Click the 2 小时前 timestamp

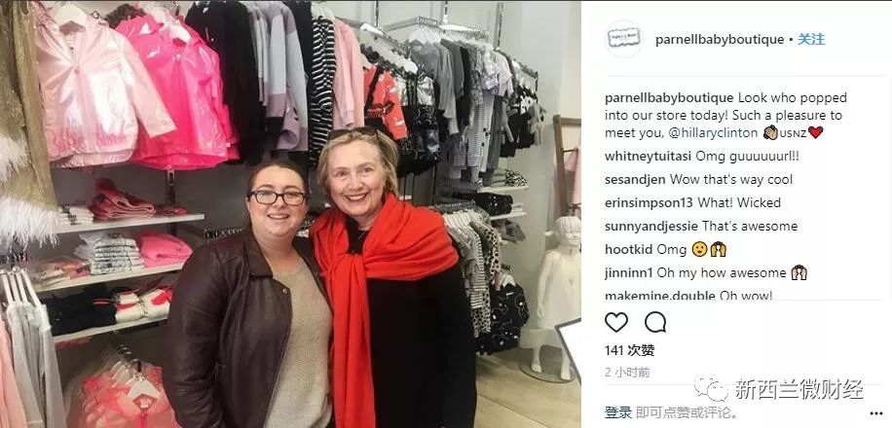[627, 373]
